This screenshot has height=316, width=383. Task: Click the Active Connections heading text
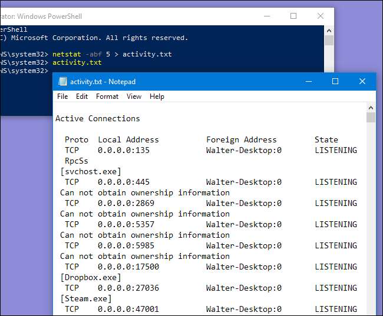[x=98, y=118]
